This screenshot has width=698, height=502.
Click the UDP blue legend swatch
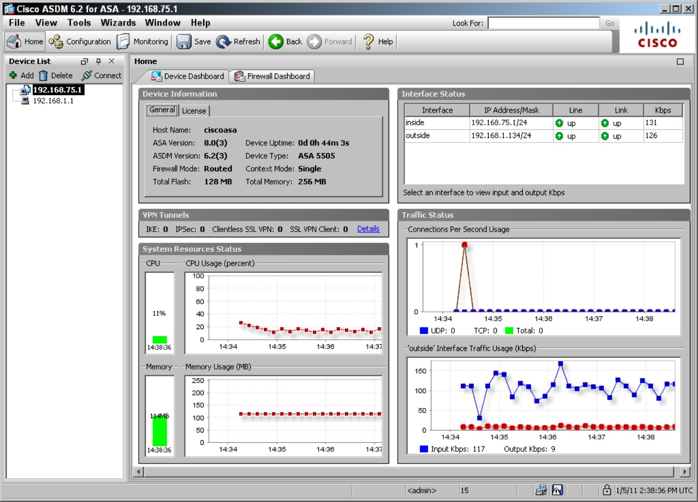click(x=424, y=331)
